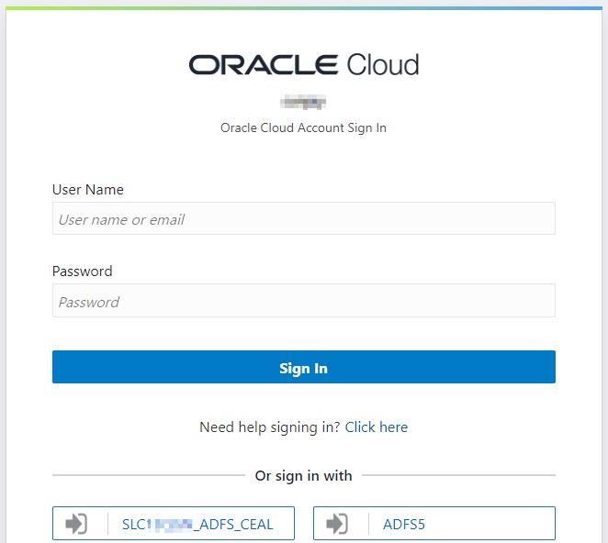Click the ORACLE wordmark logo

[x=264, y=64]
